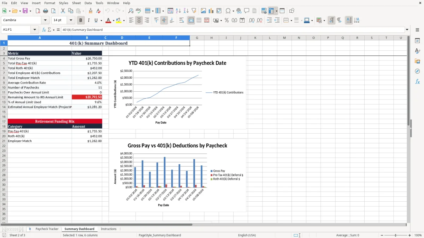Switch to Instructions sheet tab
Viewport: 424px width, 238px height.
tap(108, 229)
